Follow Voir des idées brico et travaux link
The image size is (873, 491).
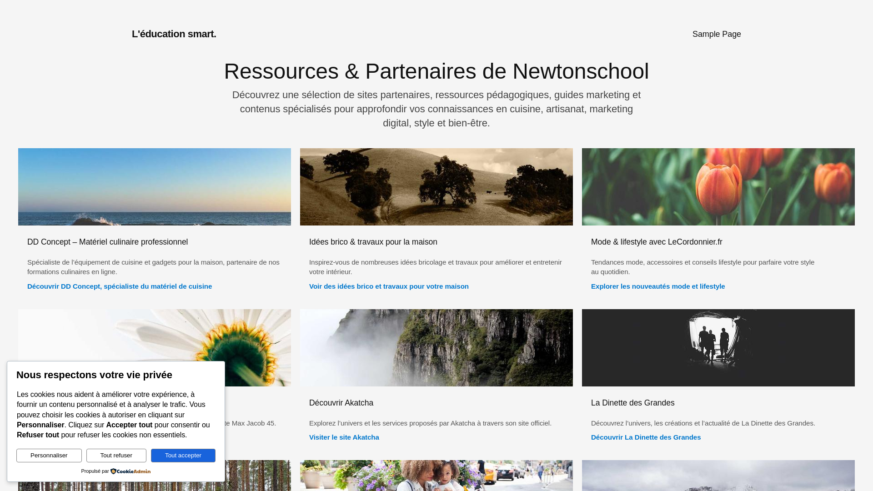[389, 286]
